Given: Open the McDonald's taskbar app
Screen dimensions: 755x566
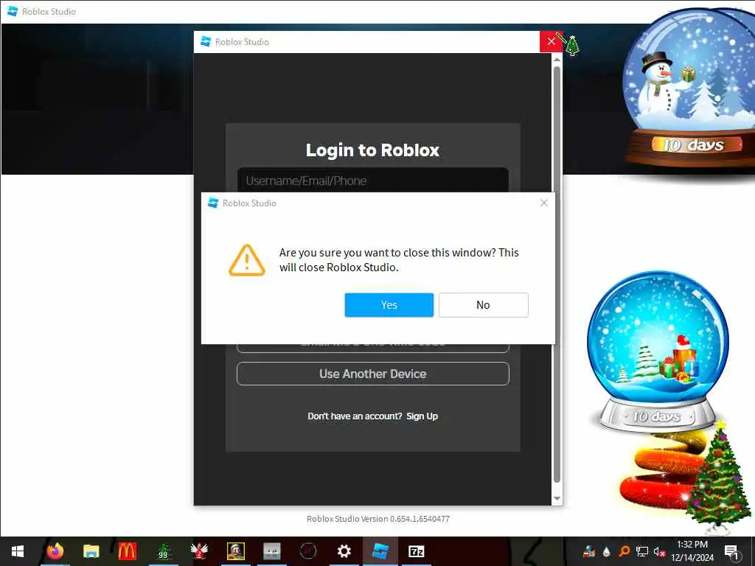Looking at the screenshot, I should pos(127,551).
